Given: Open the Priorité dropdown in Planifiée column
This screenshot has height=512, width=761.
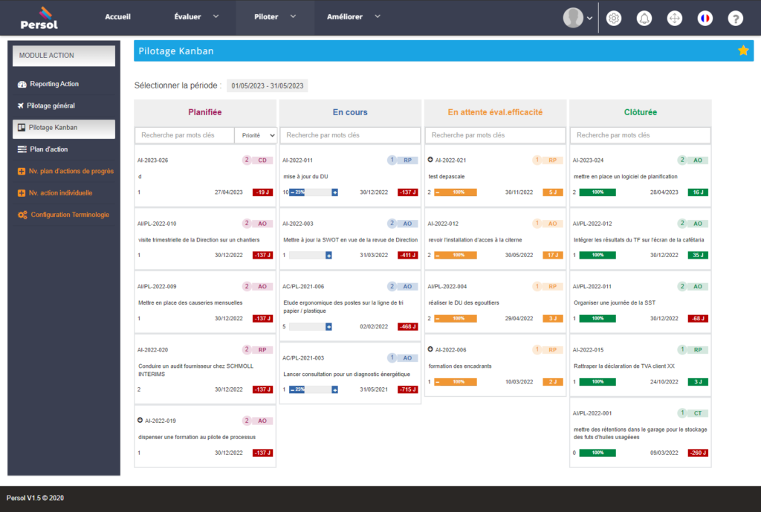Looking at the screenshot, I should (x=255, y=135).
